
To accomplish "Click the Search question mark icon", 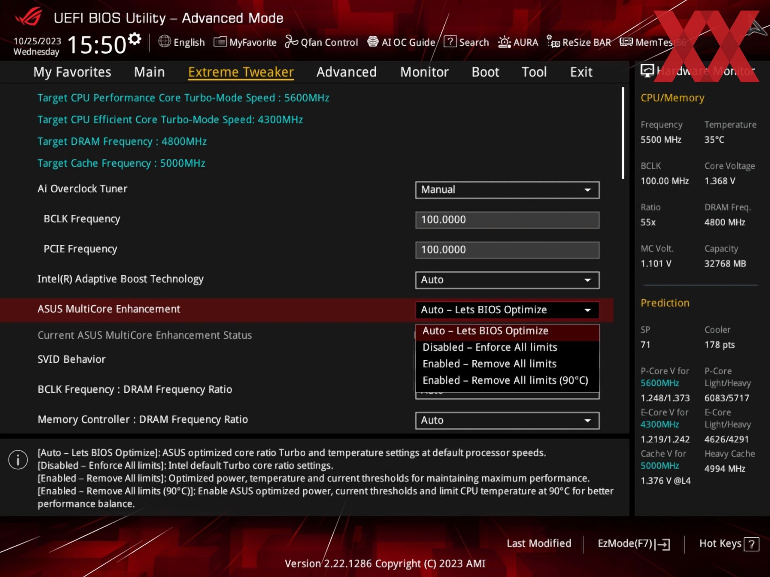I will 450,41.
